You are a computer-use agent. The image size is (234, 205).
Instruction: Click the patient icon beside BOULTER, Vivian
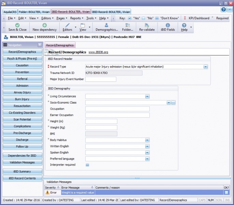(x=6, y=37)
